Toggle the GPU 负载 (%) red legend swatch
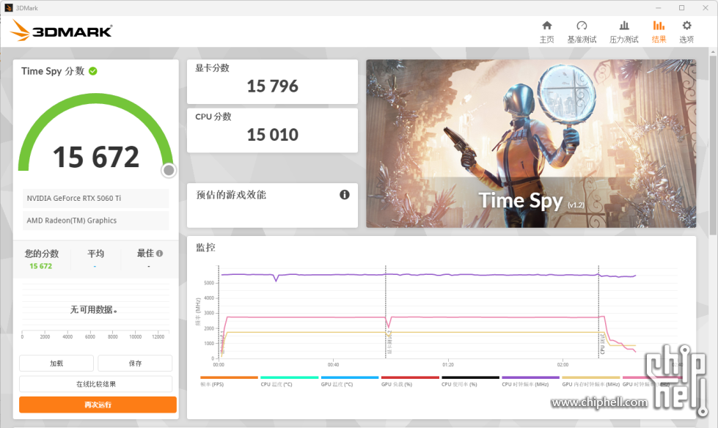The image size is (718, 428). [x=410, y=377]
